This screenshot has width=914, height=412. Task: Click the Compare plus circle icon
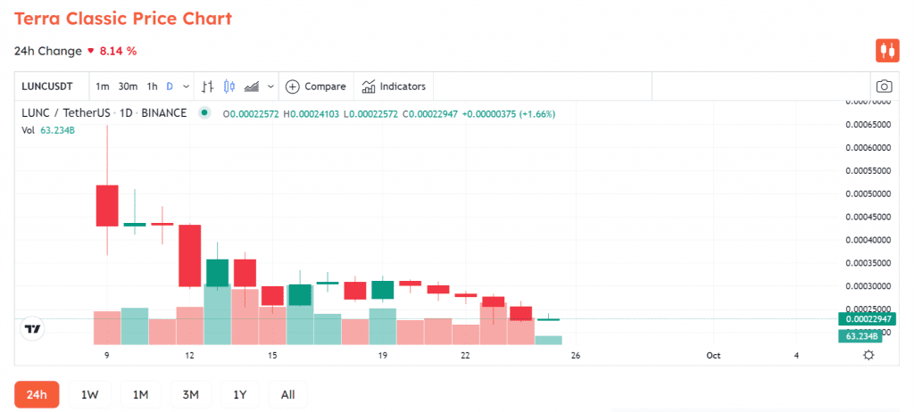pyautogui.click(x=293, y=87)
